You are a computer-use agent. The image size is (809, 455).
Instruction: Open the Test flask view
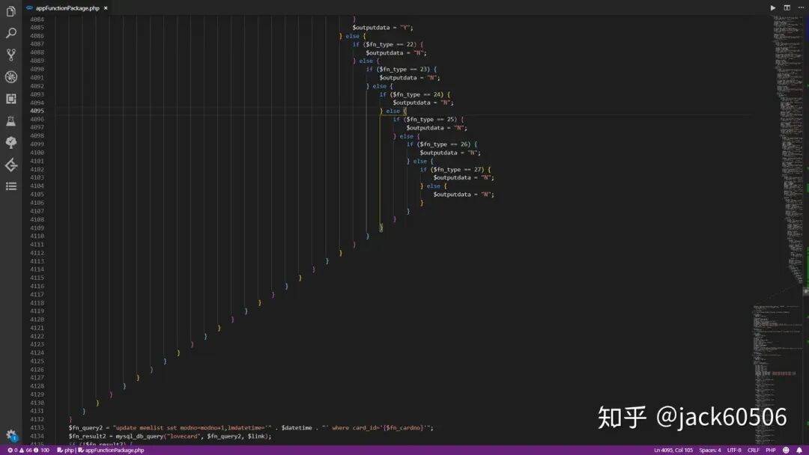pos(10,121)
